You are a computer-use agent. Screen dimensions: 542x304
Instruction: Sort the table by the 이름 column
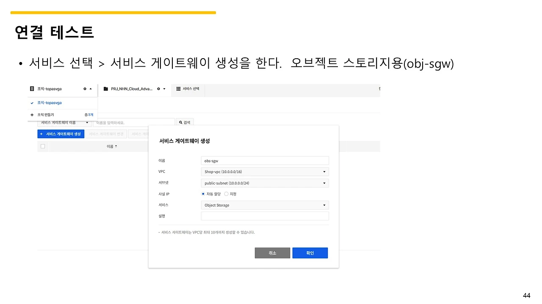coord(112,146)
